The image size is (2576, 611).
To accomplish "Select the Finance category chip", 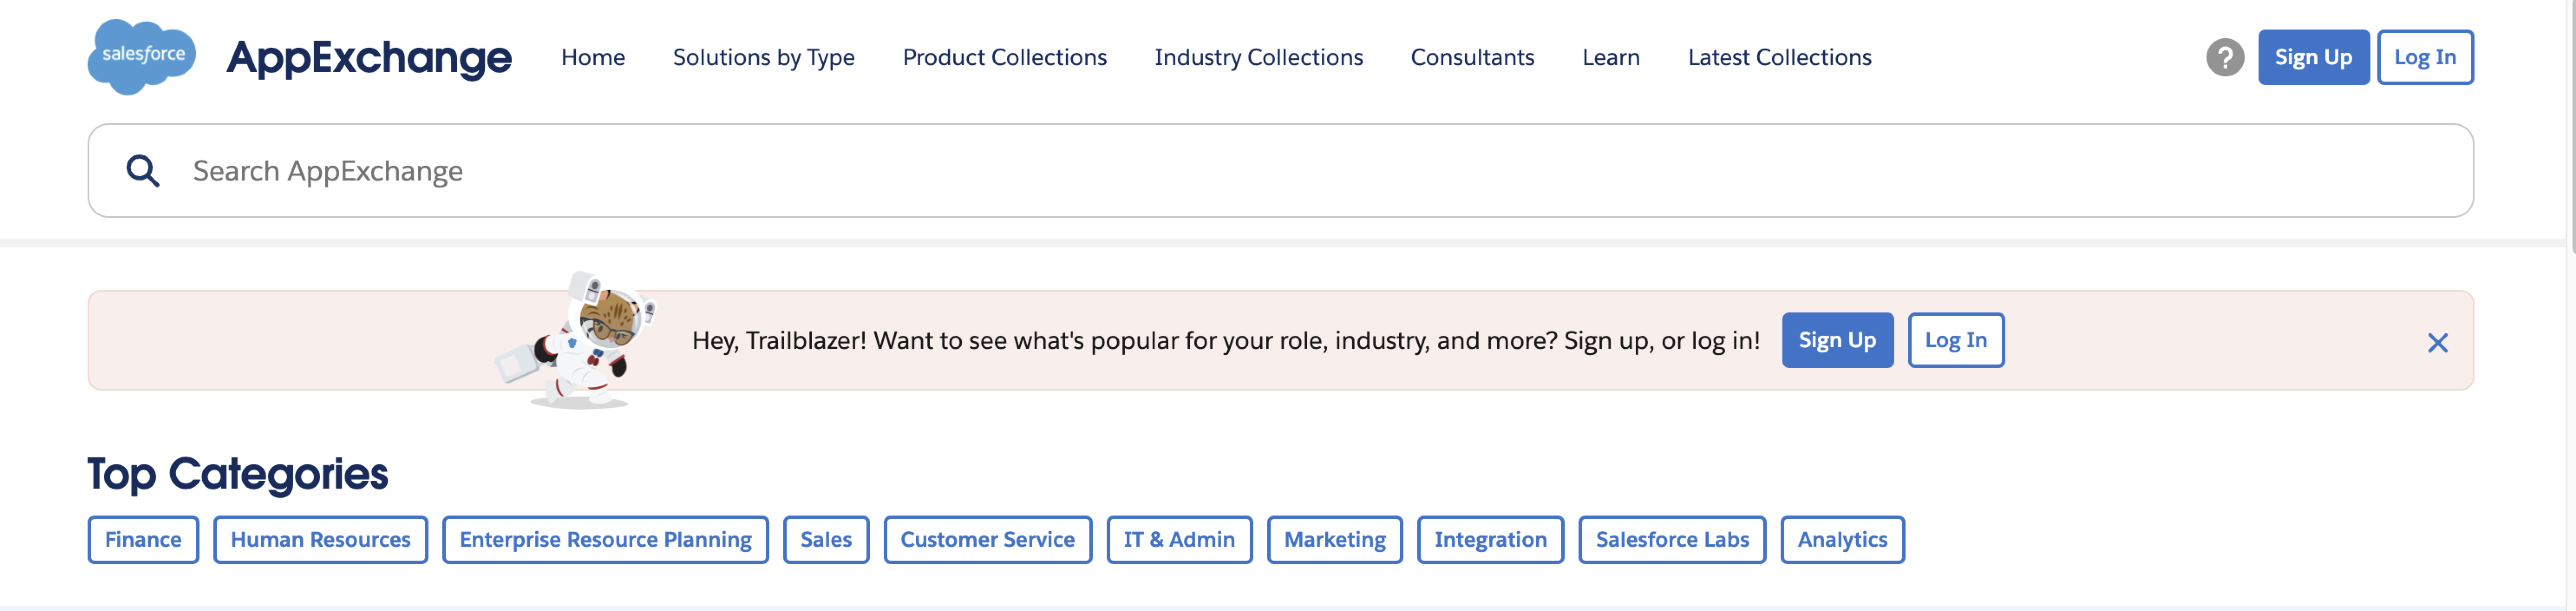I will 143,540.
